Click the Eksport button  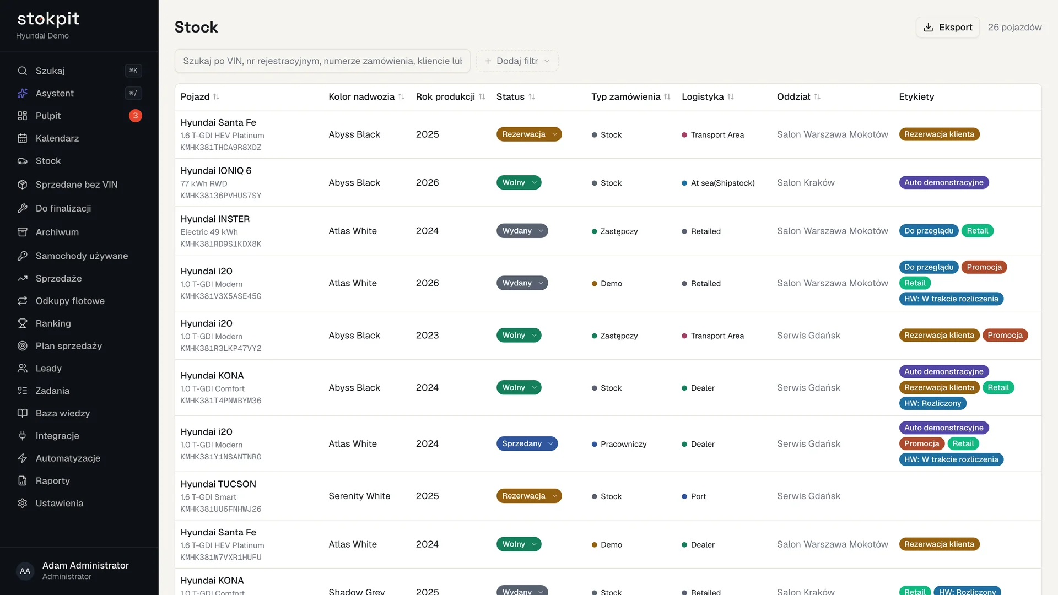click(x=948, y=27)
